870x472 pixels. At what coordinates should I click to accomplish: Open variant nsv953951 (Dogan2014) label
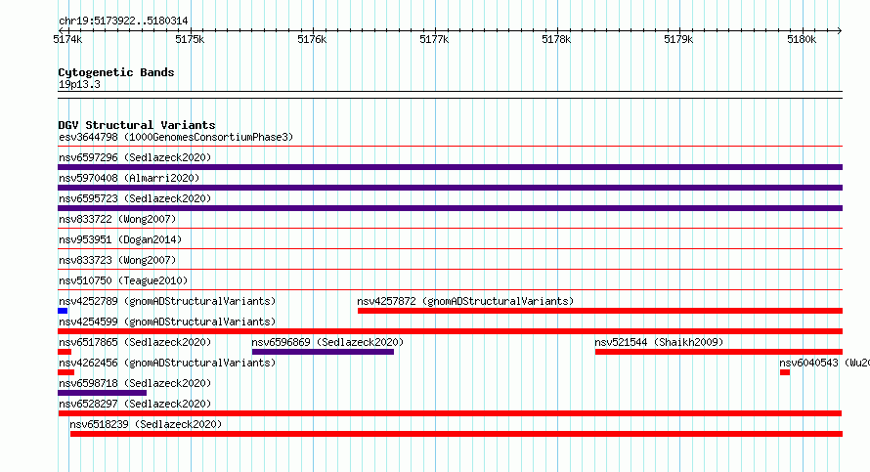point(120,239)
